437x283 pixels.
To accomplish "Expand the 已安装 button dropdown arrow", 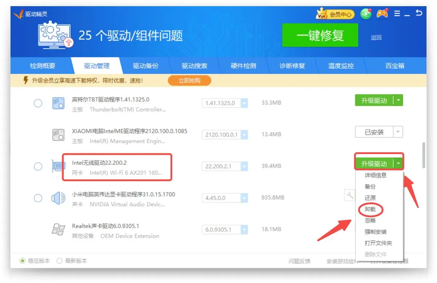I will (398, 132).
